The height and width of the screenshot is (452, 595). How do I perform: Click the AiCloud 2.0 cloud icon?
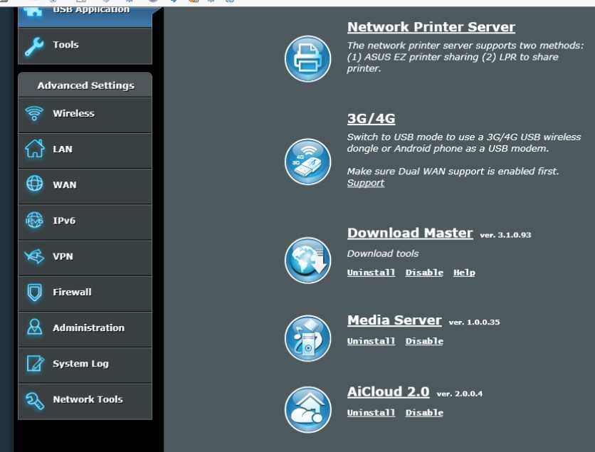307,409
